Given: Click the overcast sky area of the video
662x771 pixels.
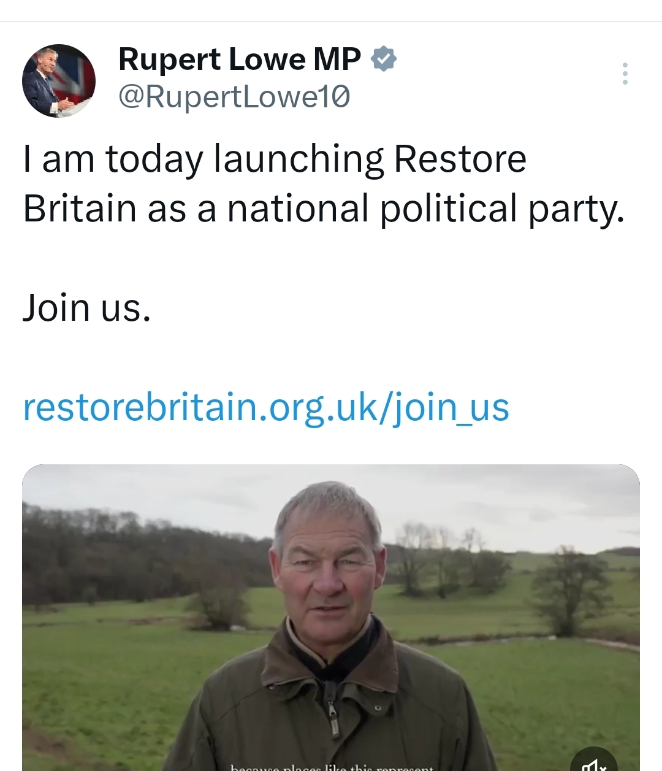Looking at the screenshot, I should click(x=490, y=497).
